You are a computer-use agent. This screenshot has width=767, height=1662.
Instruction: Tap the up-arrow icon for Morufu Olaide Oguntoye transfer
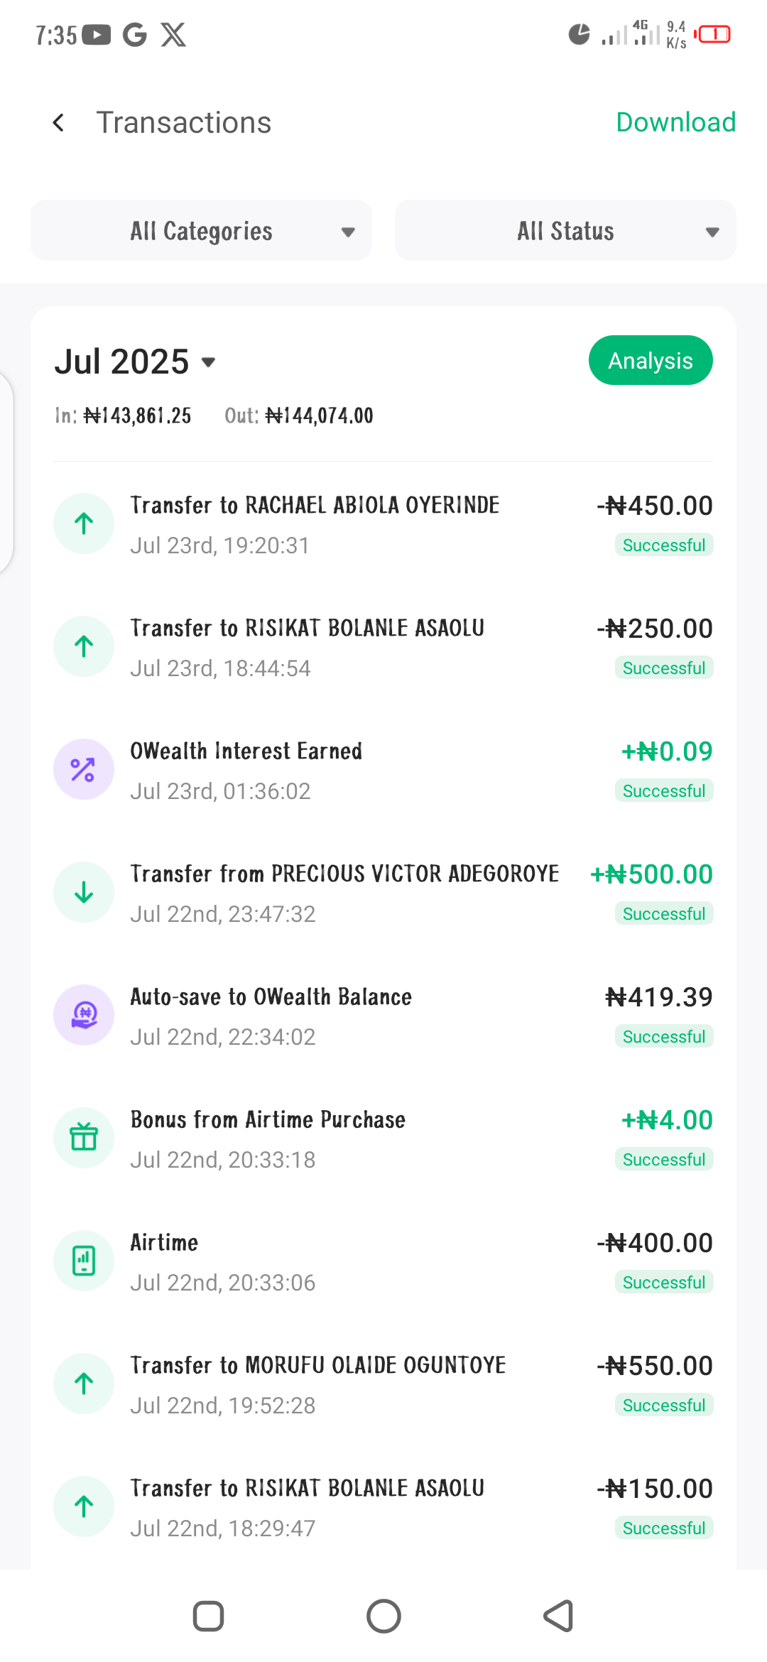pos(84,1384)
